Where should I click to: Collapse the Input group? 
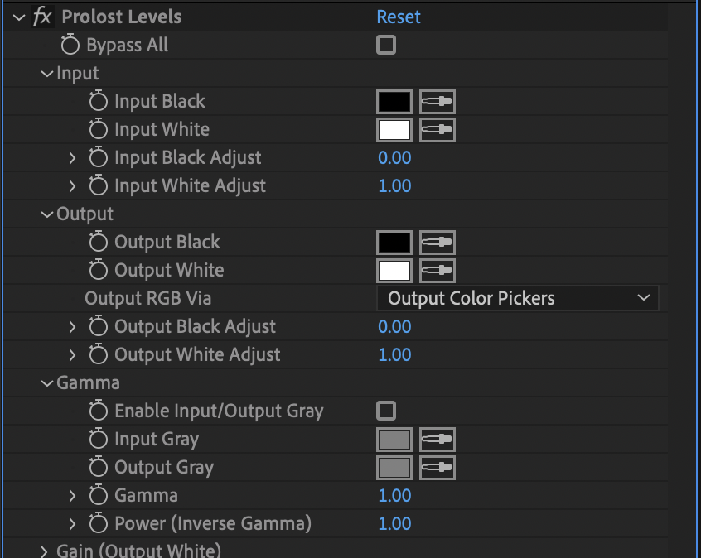[x=47, y=74]
